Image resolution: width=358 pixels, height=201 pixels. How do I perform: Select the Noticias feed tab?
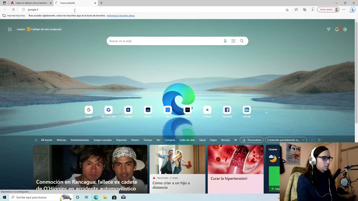coord(62,140)
